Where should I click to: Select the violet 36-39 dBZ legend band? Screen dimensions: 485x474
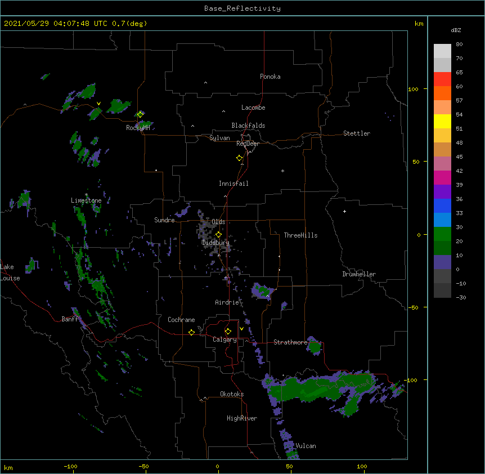[442, 192]
